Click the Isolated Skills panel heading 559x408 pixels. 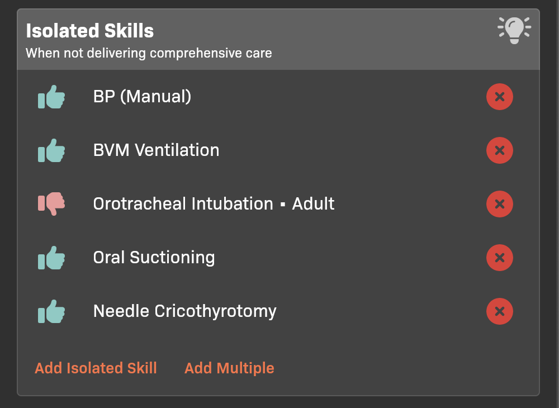(x=89, y=31)
